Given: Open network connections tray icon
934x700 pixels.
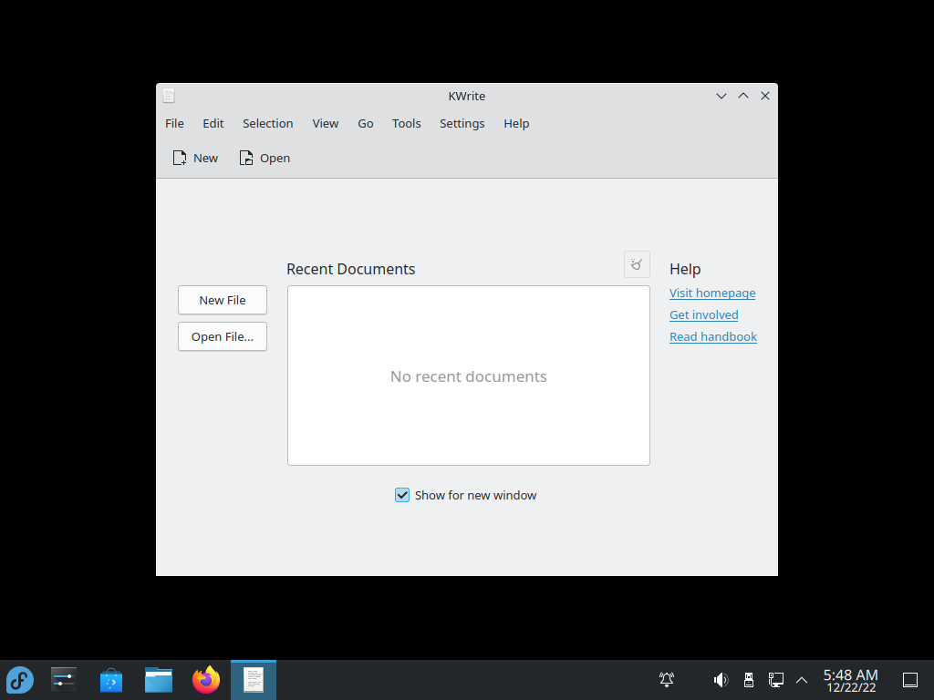Looking at the screenshot, I should point(775,680).
